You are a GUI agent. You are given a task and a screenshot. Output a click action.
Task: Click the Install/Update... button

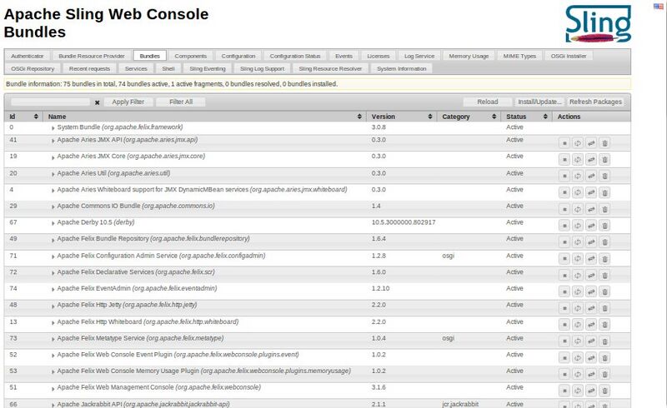[x=539, y=102]
